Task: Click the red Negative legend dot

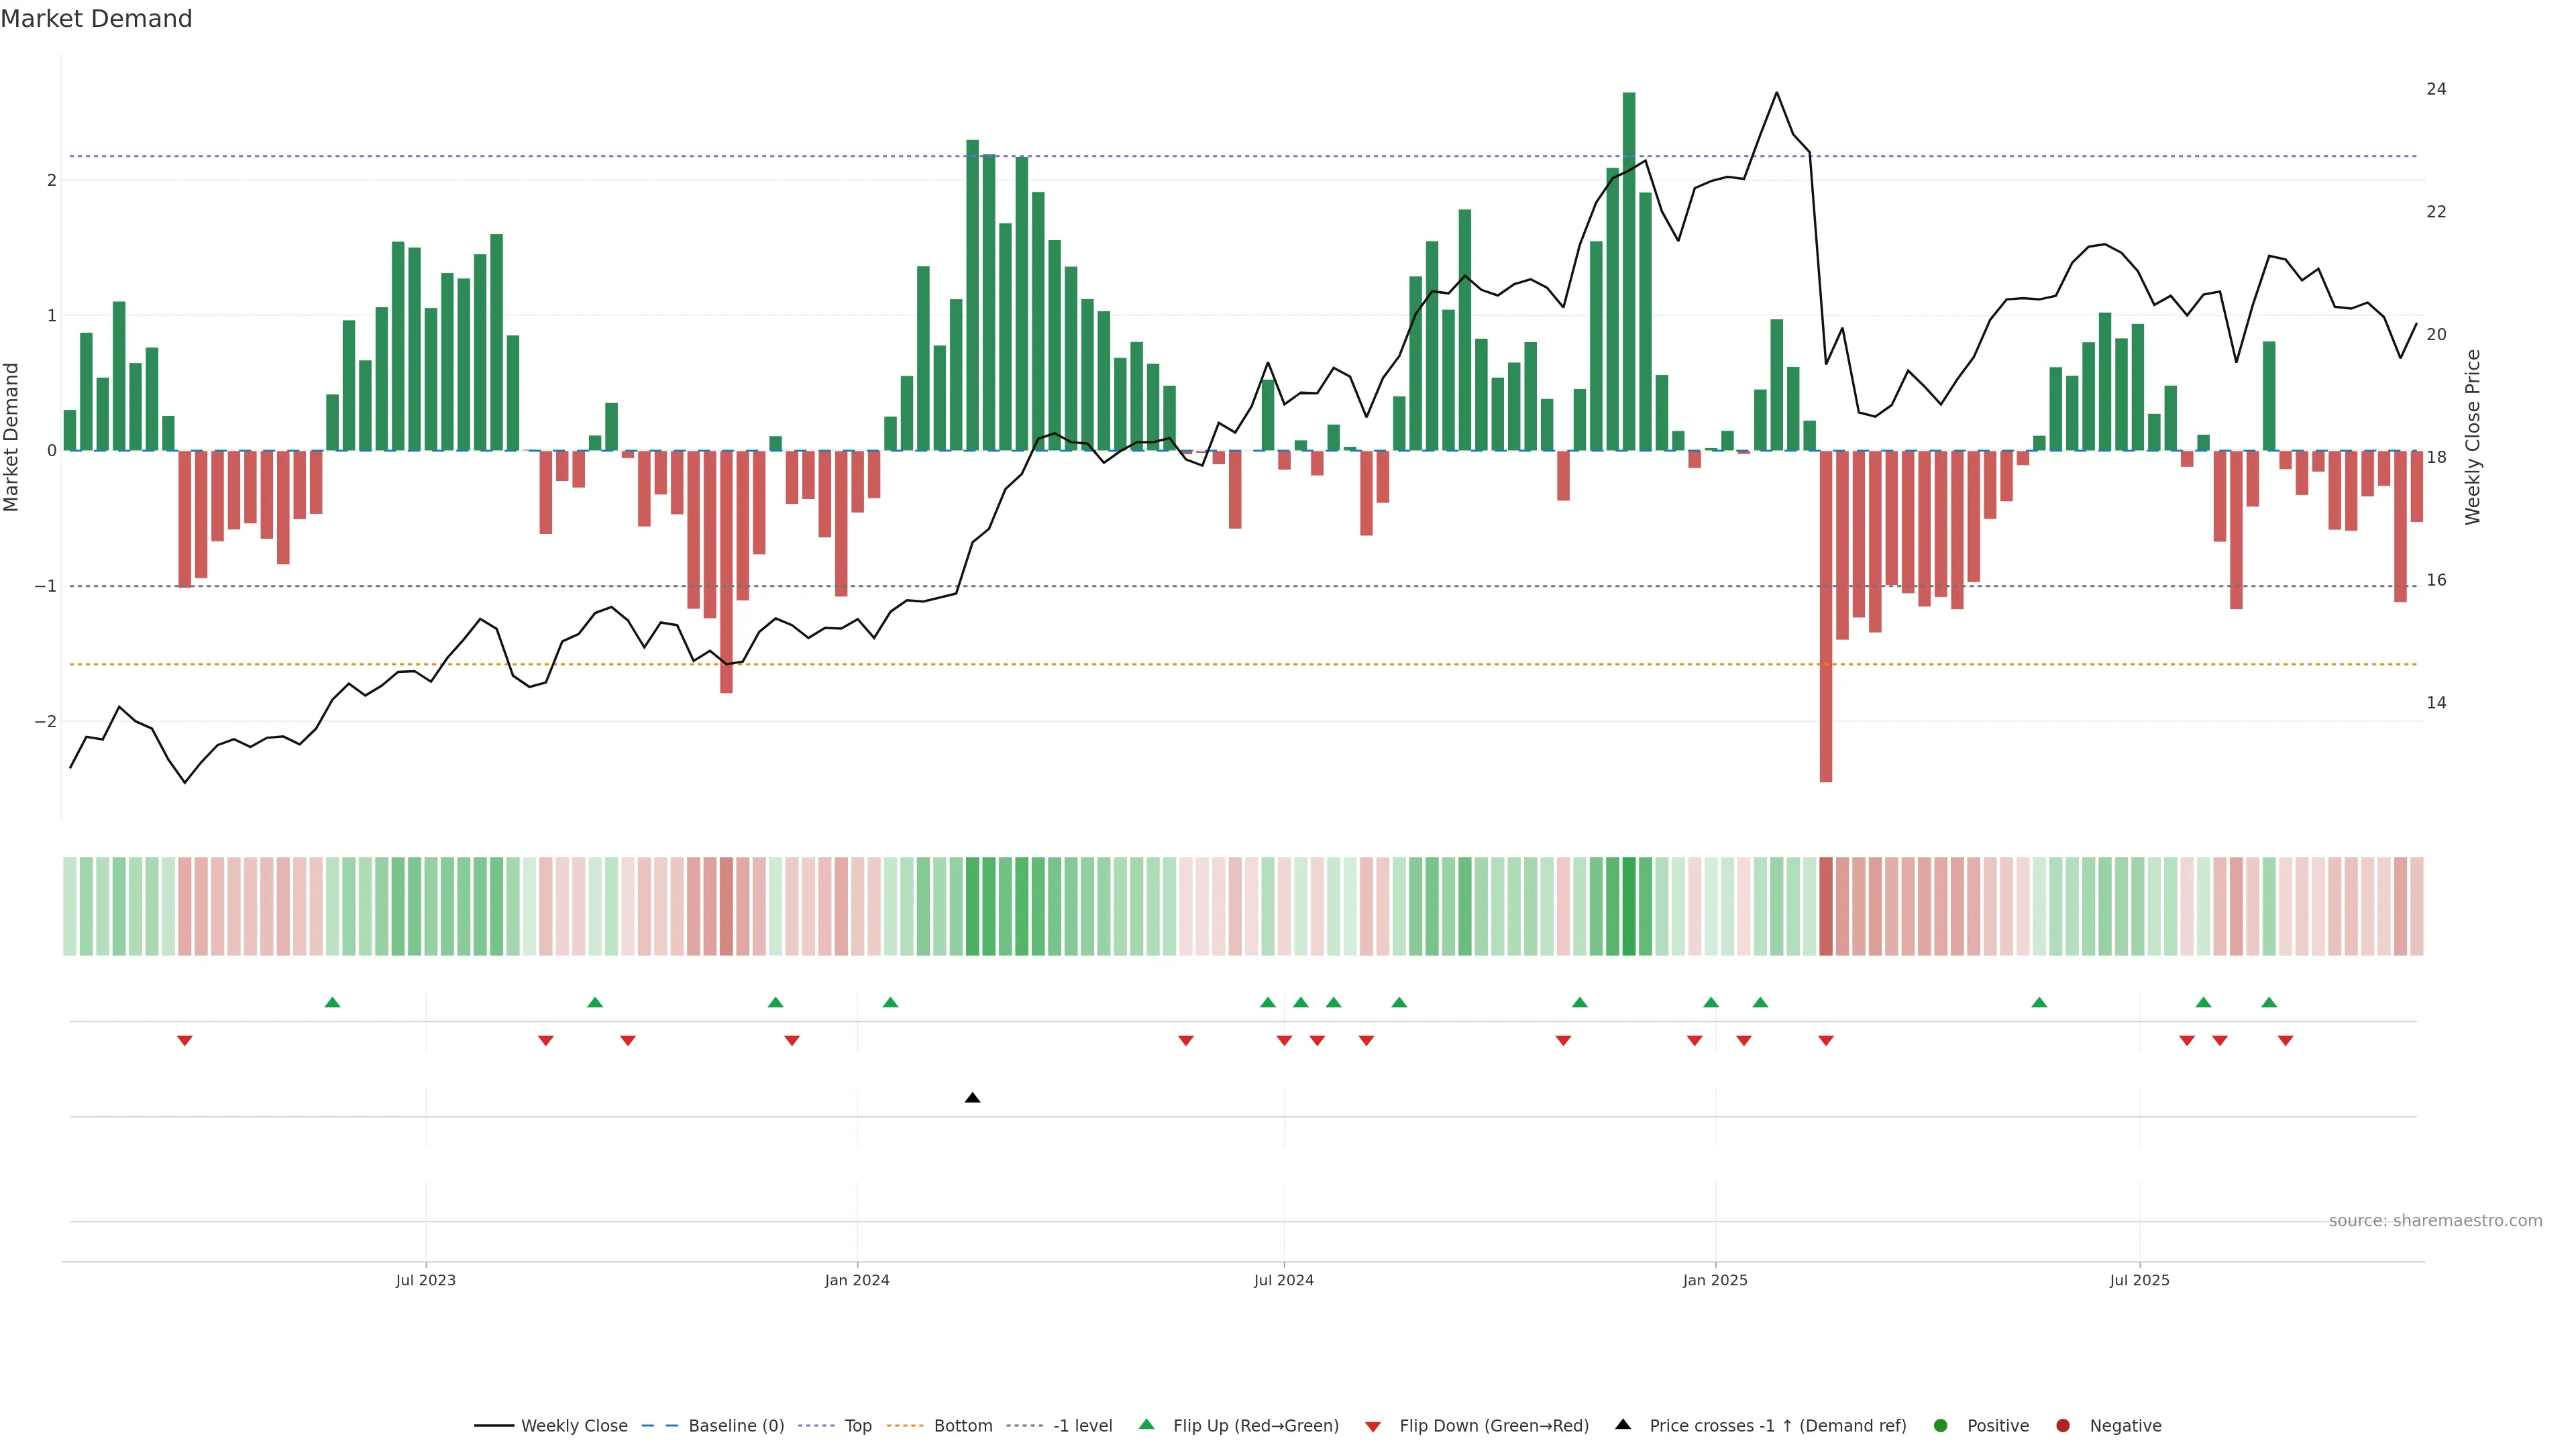Action: pyautogui.click(x=2063, y=1426)
